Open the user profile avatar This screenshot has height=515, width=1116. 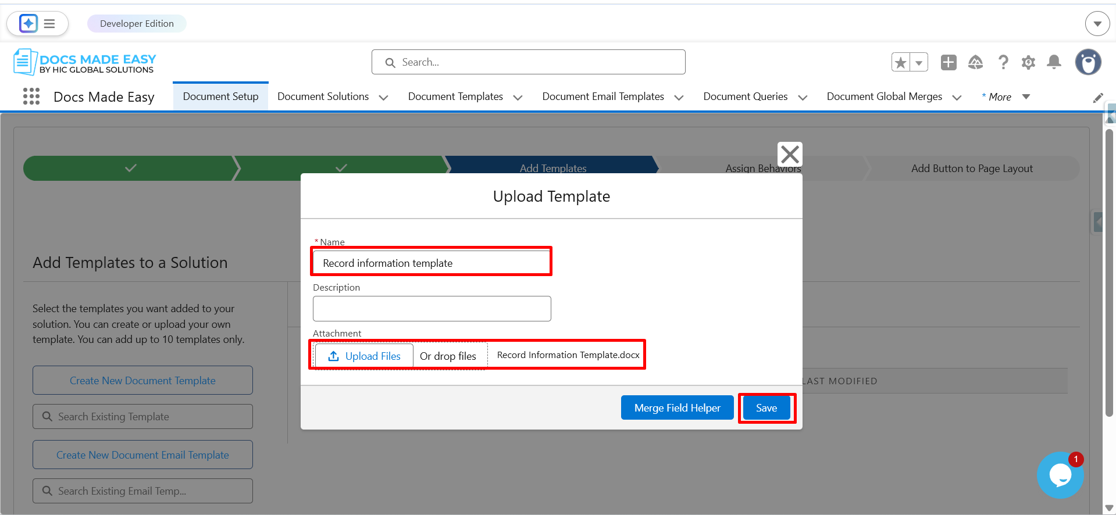(x=1088, y=62)
